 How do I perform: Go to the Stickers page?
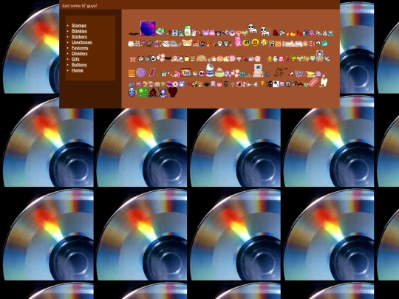(x=79, y=37)
